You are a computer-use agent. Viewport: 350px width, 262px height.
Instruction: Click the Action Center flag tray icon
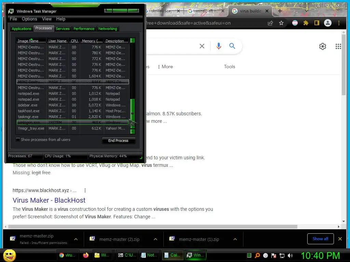tap(274, 256)
